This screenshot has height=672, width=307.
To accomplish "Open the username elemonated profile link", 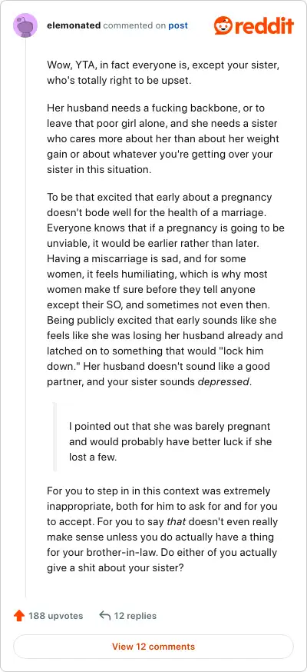I will (74, 25).
